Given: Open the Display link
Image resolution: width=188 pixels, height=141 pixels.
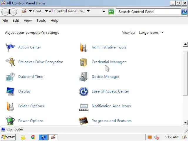Looking at the screenshot, I should (x=24, y=91).
